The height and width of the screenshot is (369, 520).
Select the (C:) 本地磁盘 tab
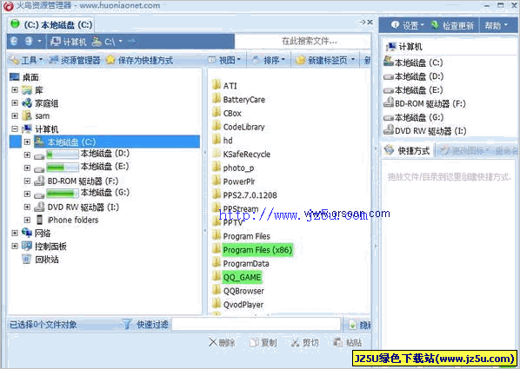tap(51, 25)
